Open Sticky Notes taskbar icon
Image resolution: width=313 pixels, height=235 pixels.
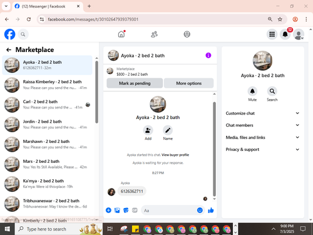135,229
